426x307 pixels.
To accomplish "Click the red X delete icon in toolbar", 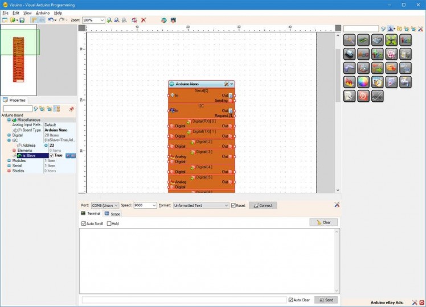I will (144, 20).
